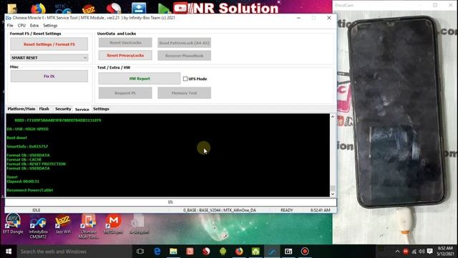Click 'Reconnect Power/Cable!' log line

30,190
